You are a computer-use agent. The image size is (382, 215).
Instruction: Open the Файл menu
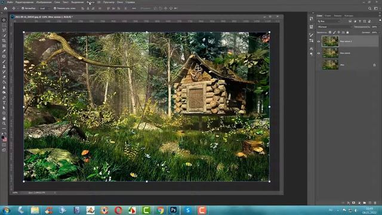(10, 2)
